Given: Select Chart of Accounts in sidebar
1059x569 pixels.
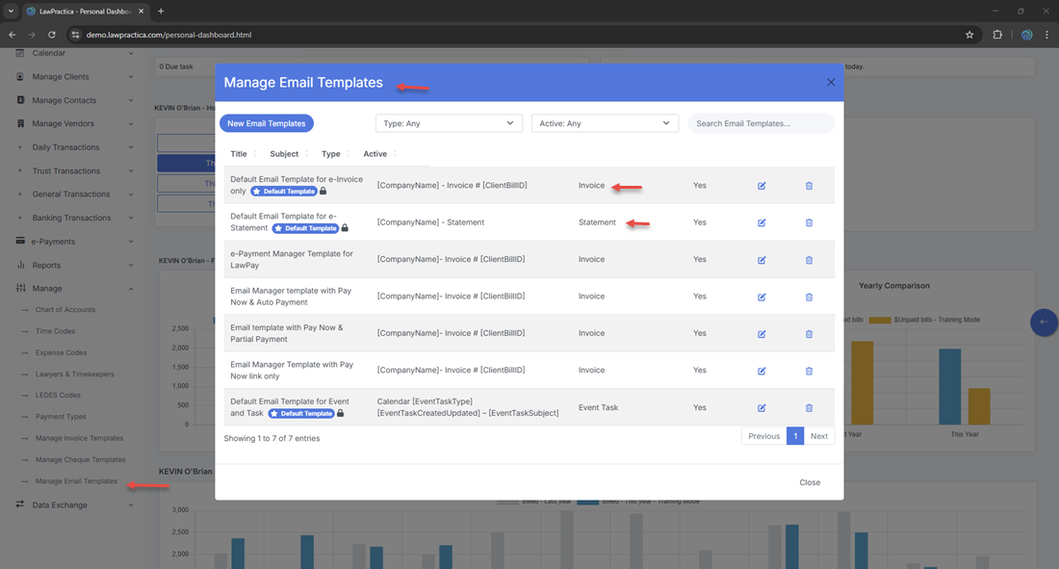Looking at the screenshot, I should [x=65, y=310].
